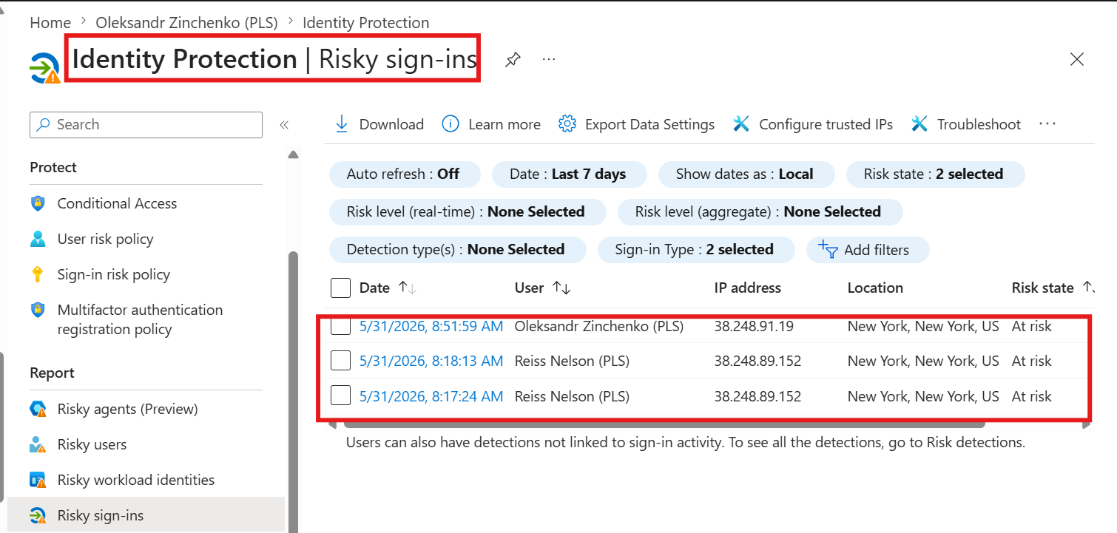1117x533 pixels.
Task: Click IP address 38.248.91.19
Action: (754, 326)
